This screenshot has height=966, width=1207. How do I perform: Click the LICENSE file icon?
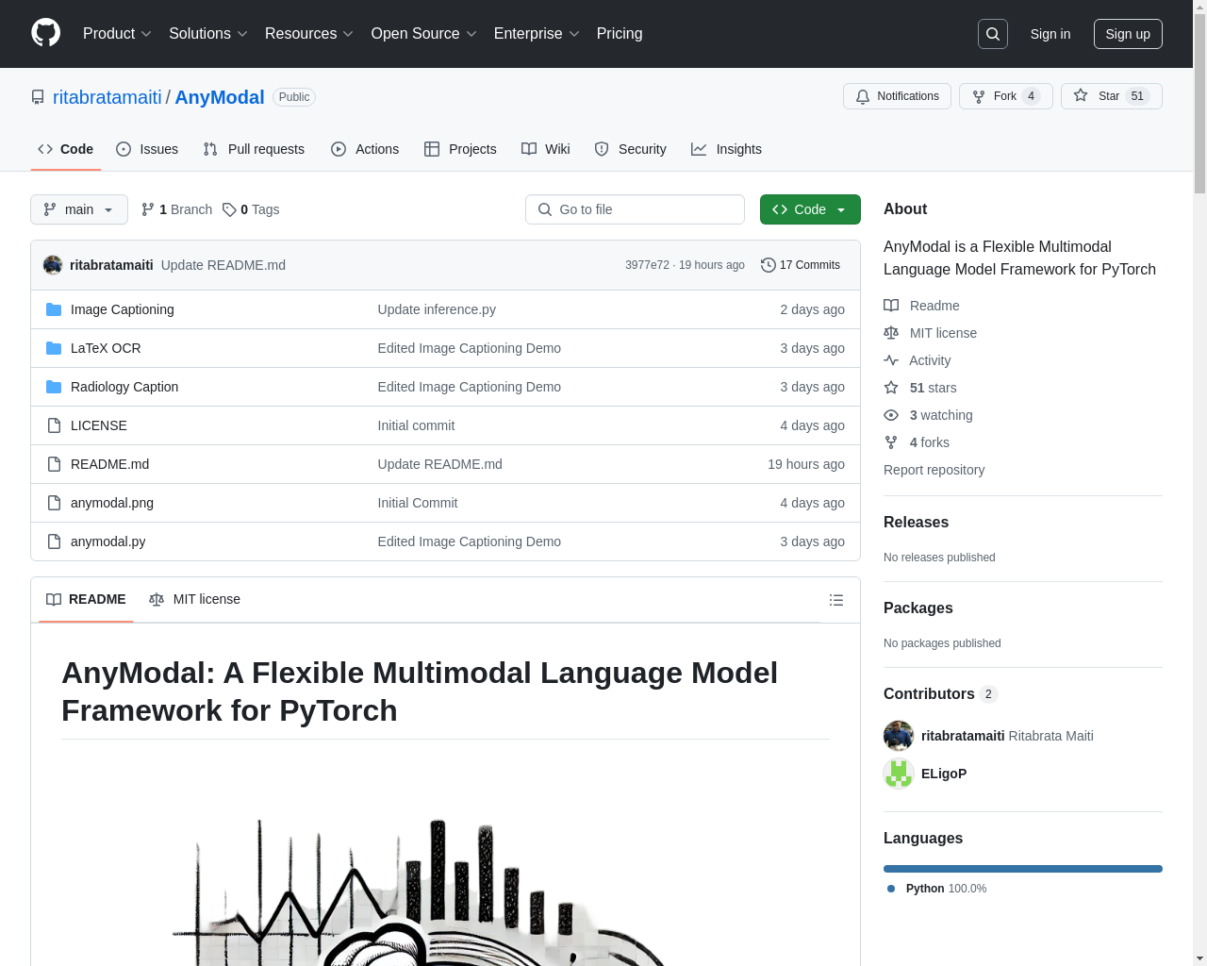pos(54,425)
